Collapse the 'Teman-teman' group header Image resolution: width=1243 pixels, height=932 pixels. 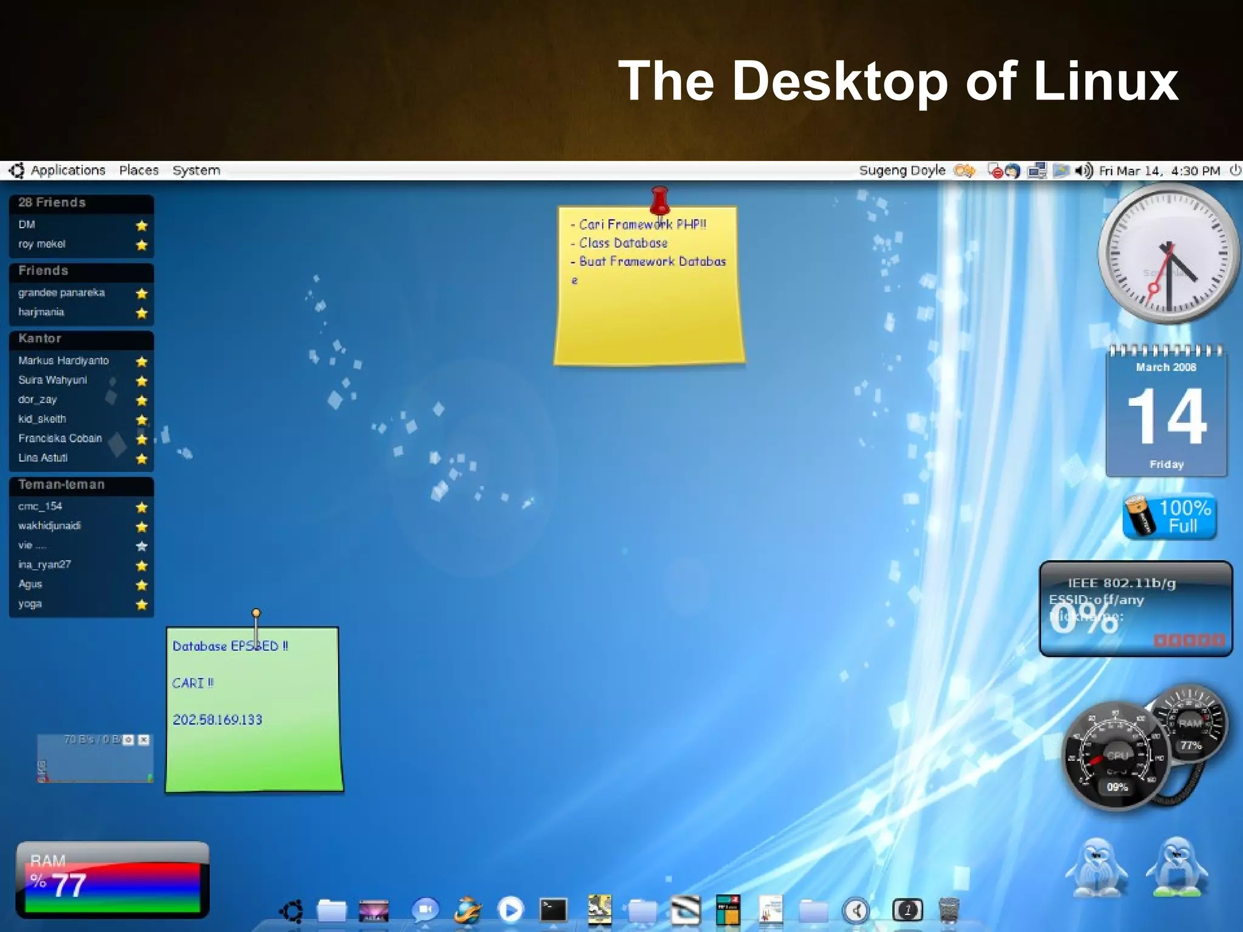[x=81, y=485]
